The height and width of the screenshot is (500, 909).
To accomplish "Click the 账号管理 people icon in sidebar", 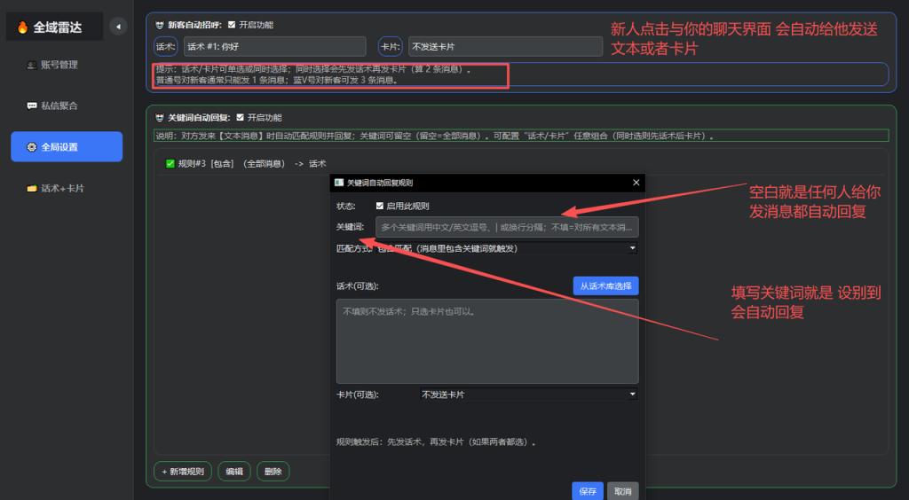I will [32, 65].
